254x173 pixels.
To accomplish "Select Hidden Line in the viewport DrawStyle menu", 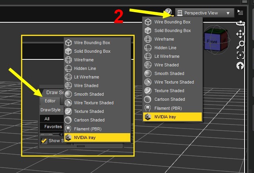I will [173, 48].
